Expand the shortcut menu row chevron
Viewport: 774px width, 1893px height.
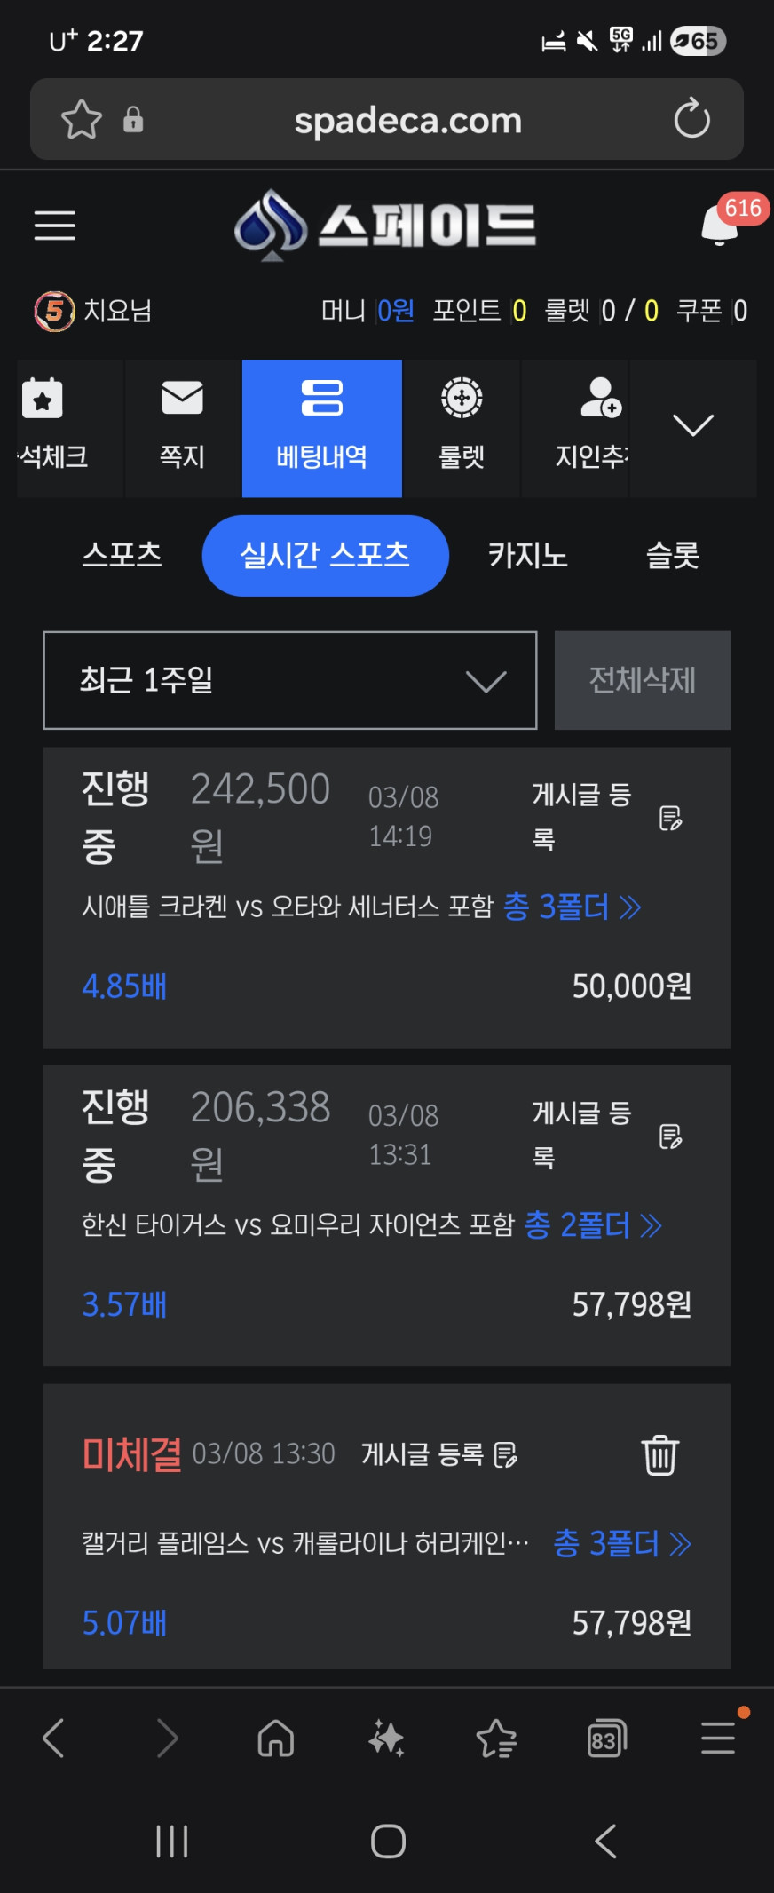(x=692, y=426)
